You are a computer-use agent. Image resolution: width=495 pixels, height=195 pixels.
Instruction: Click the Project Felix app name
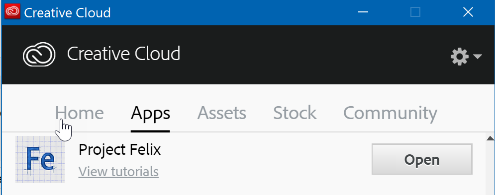(120, 150)
